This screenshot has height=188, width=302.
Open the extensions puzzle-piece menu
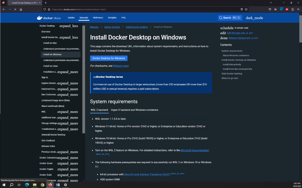(x=292, y=9)
